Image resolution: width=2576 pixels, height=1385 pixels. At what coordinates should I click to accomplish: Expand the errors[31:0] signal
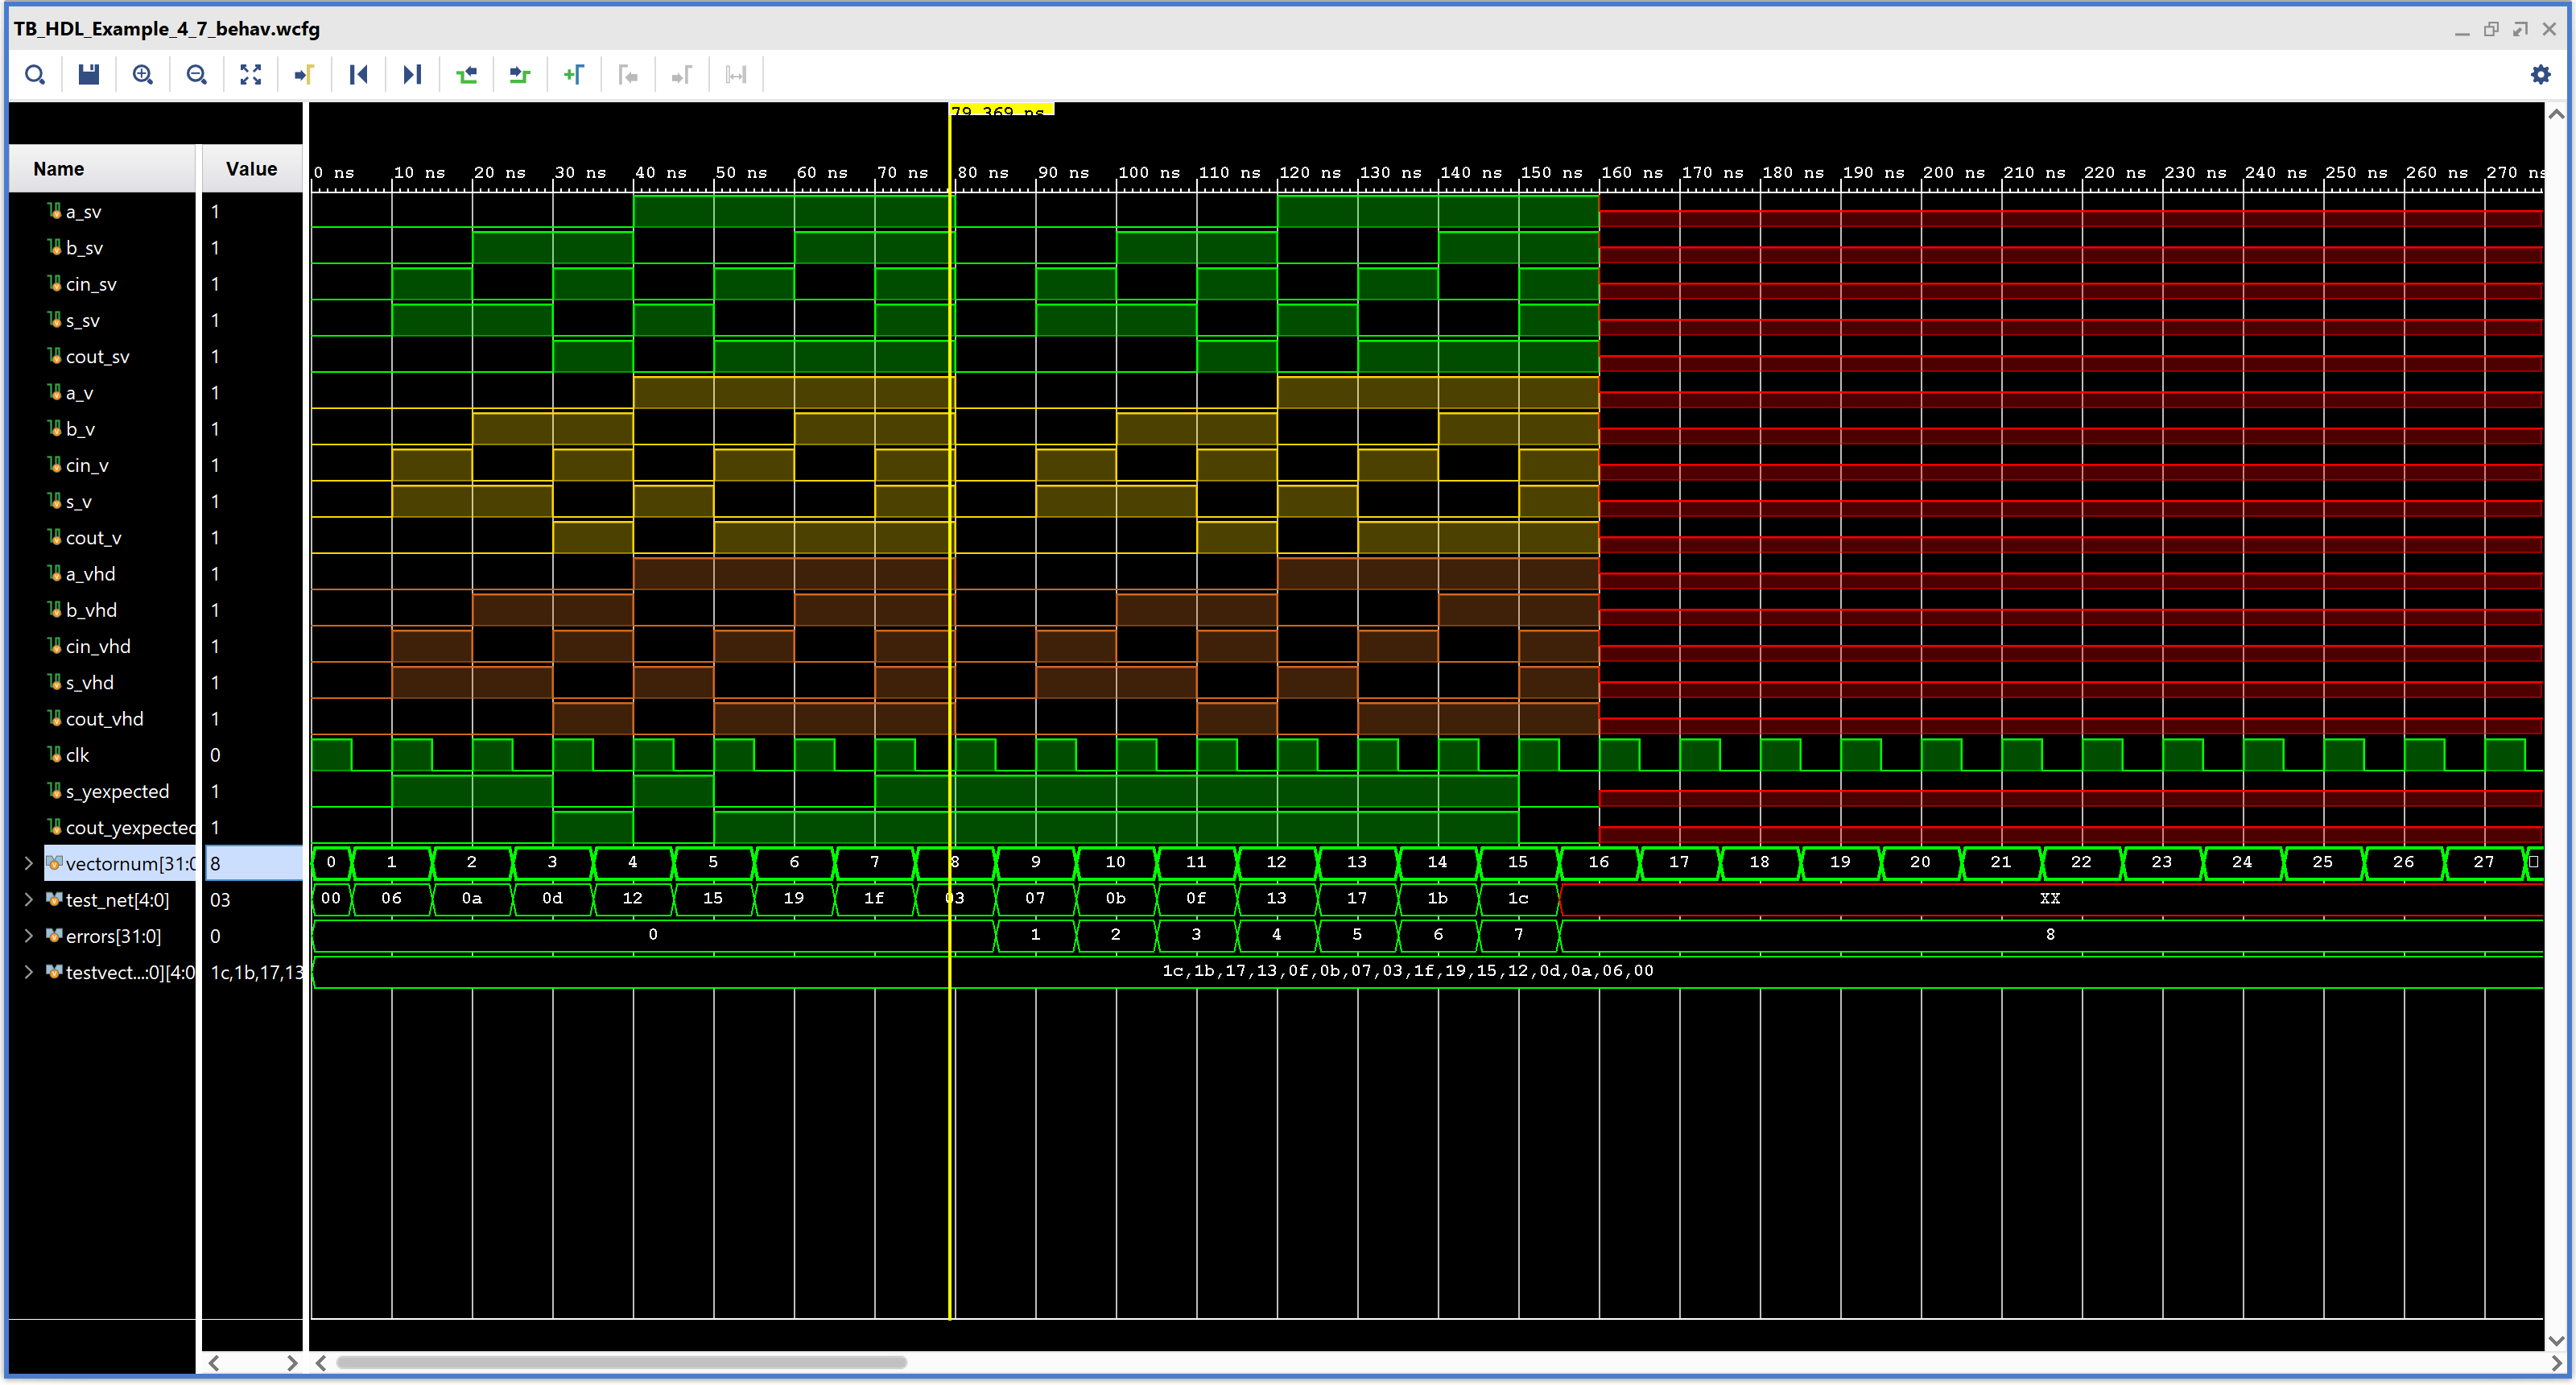(x=28, y=936)
